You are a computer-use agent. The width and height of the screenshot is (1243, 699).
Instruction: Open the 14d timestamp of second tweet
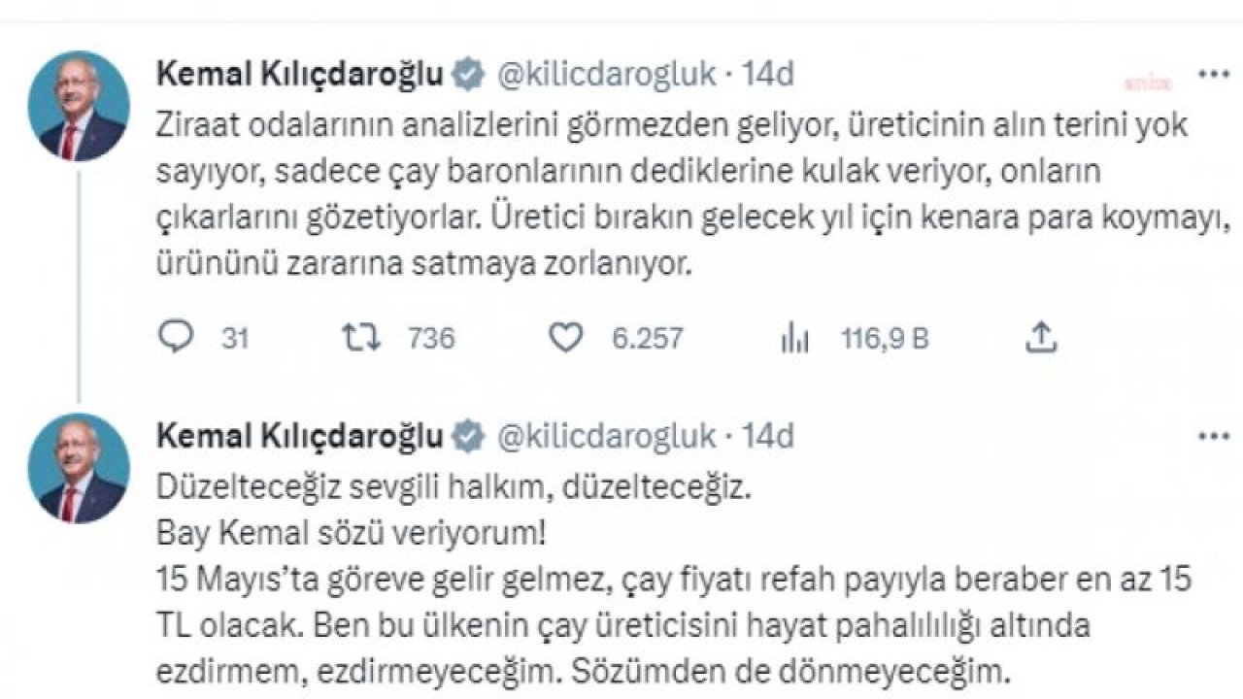click(768, 436)
